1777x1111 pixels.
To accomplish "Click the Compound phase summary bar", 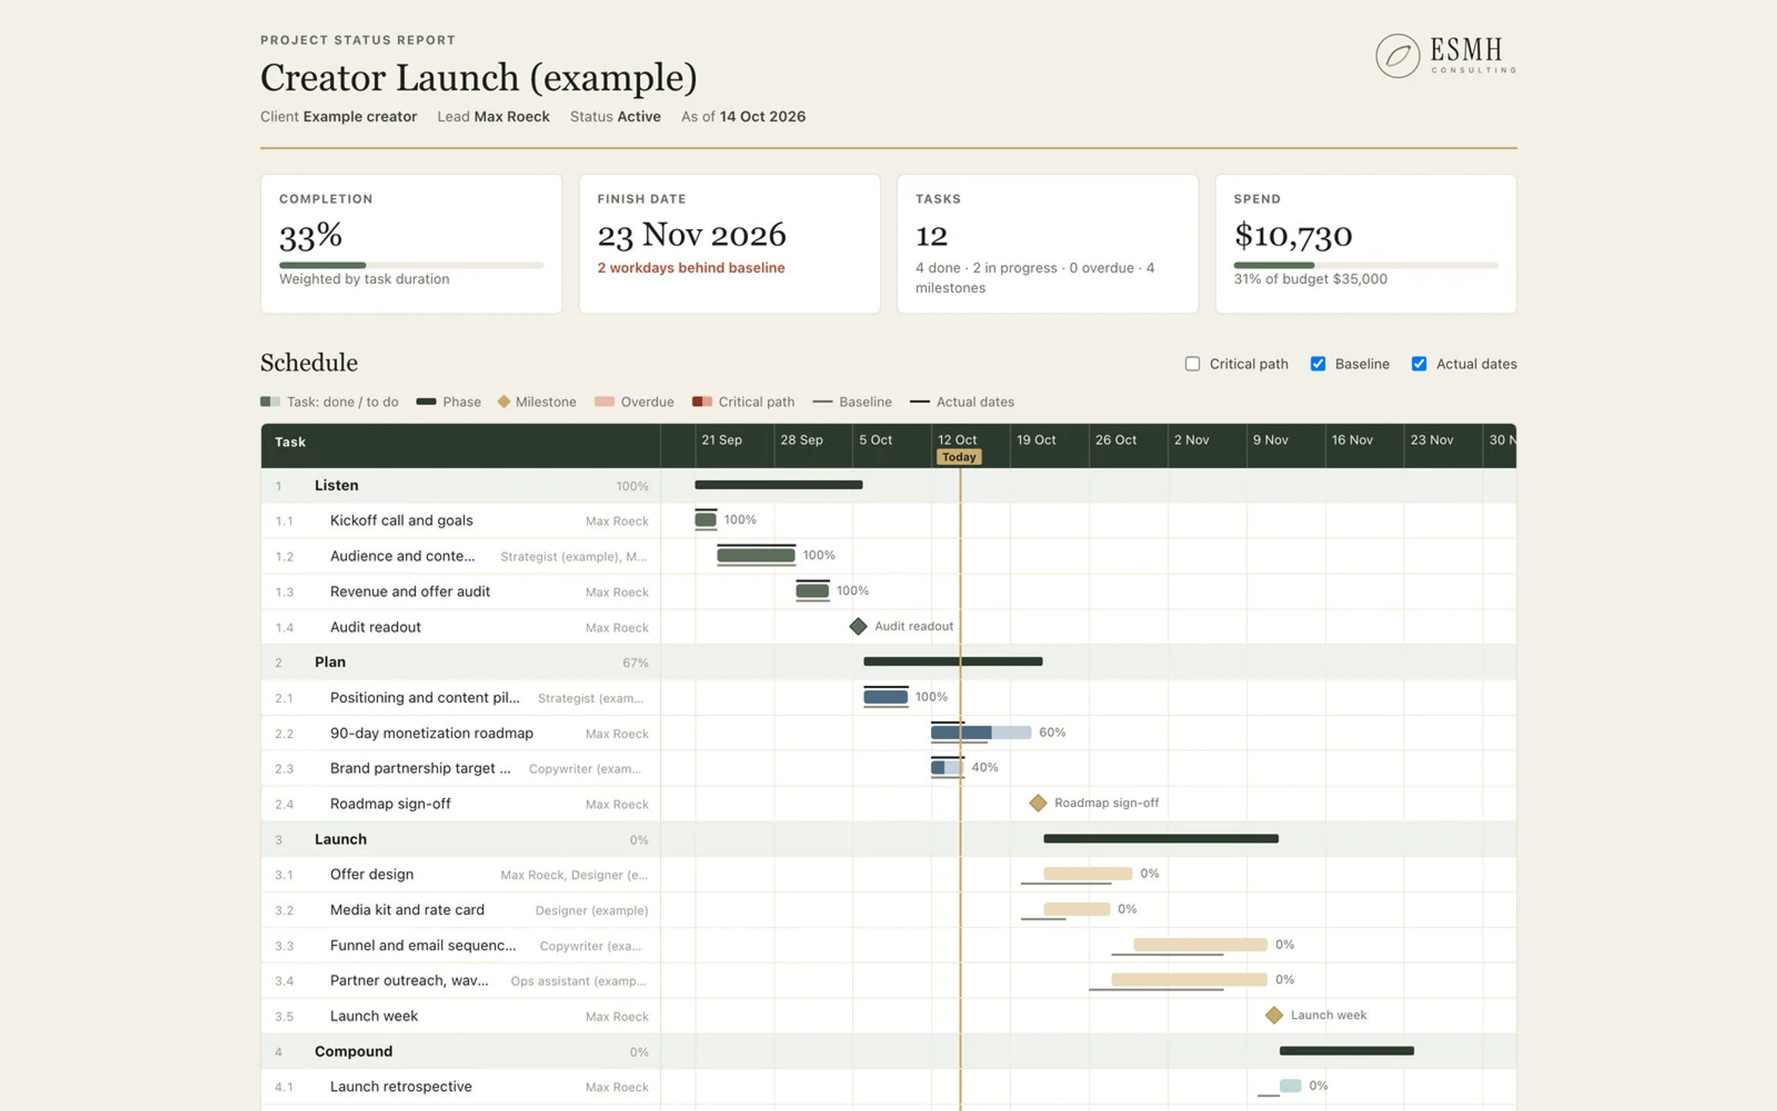I will (x=1347, y=1051).
